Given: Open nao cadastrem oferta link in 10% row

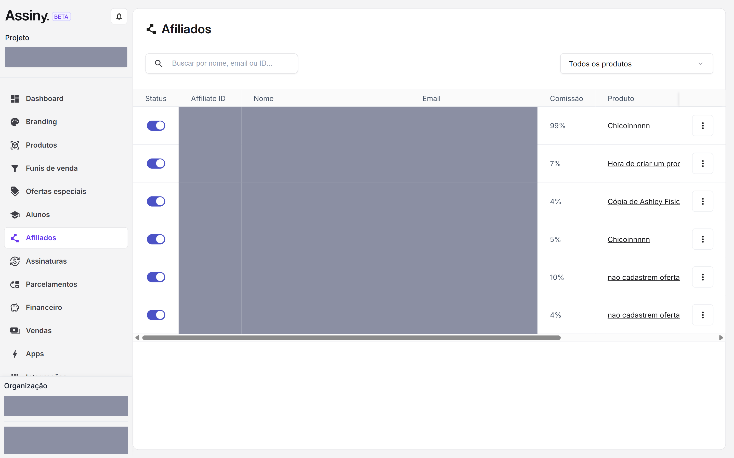Looking at the screenshot, I should click(644, 277).
